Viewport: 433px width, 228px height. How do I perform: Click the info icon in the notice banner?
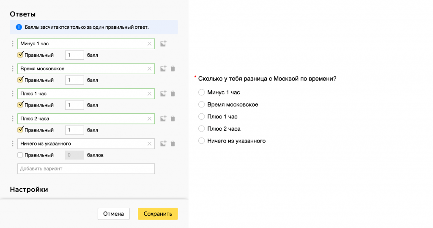coord(19,27)
